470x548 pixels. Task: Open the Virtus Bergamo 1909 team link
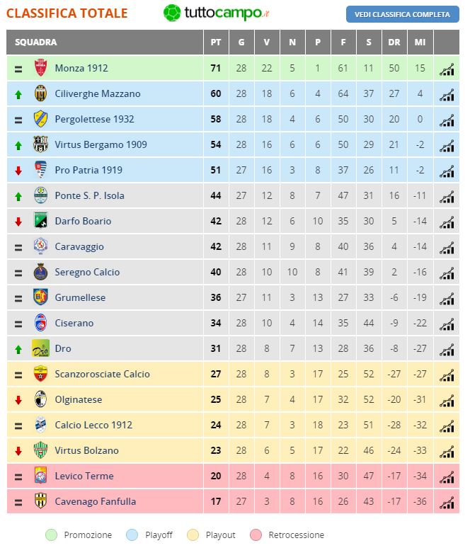101,144
